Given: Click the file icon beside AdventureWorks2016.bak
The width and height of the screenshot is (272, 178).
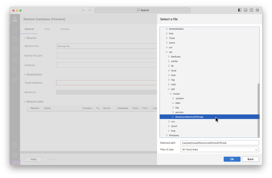Looking at the screenshot, I should pyautogui.click(x=173, y=117).
